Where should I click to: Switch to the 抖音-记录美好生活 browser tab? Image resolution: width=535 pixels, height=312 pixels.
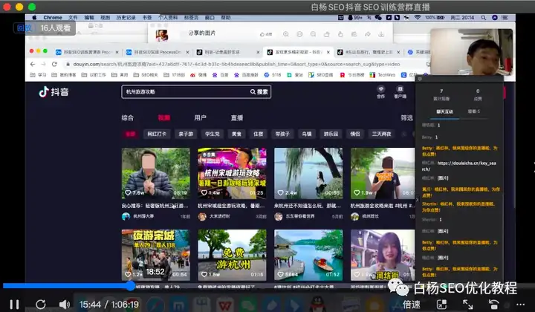click(227, 52)
